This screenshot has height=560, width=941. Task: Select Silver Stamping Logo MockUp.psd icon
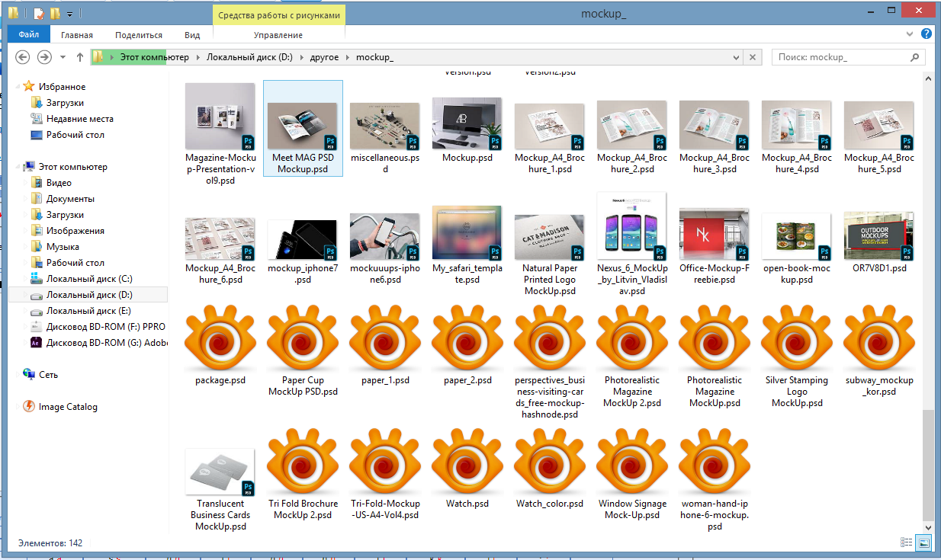point(797,338)
